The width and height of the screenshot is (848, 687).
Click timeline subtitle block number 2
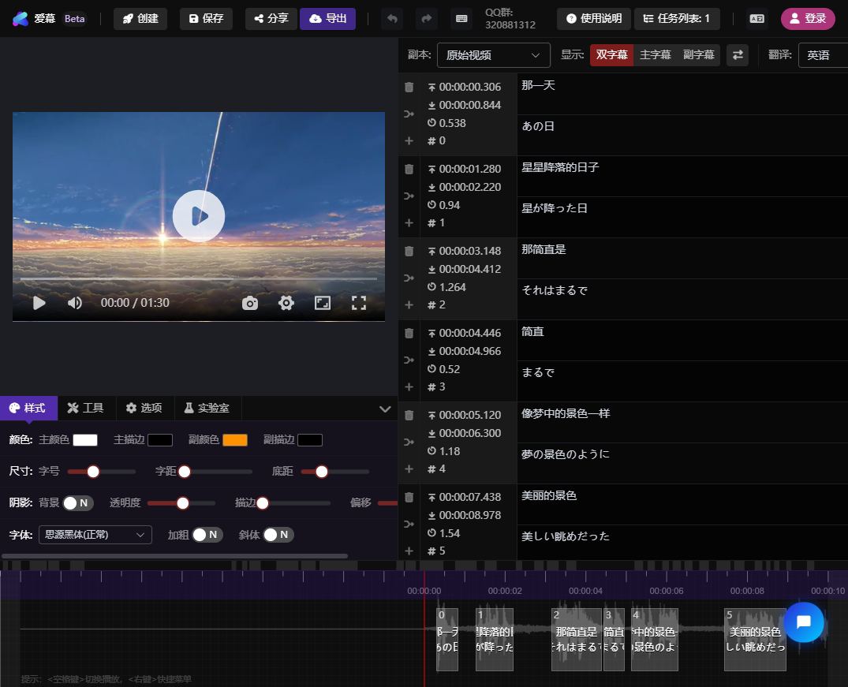[577, 640]
